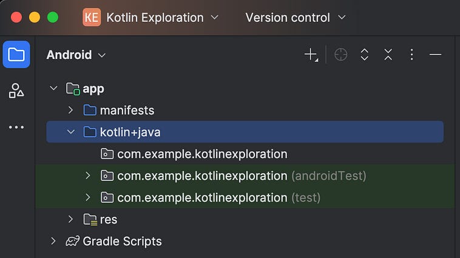Open the Resource Manager shapes icon

tap(16, 90)
